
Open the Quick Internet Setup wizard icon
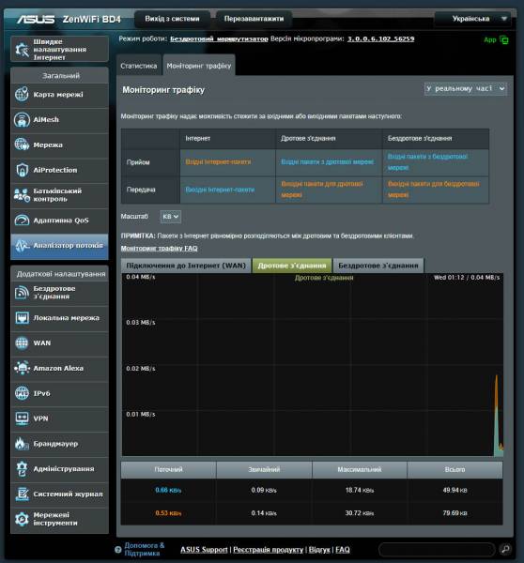(22, 49)
